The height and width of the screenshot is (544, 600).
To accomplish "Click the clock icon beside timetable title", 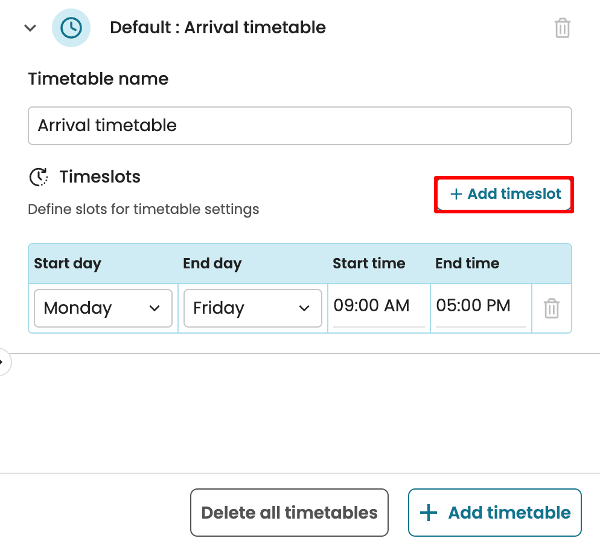I will click(x=71, y=28).
